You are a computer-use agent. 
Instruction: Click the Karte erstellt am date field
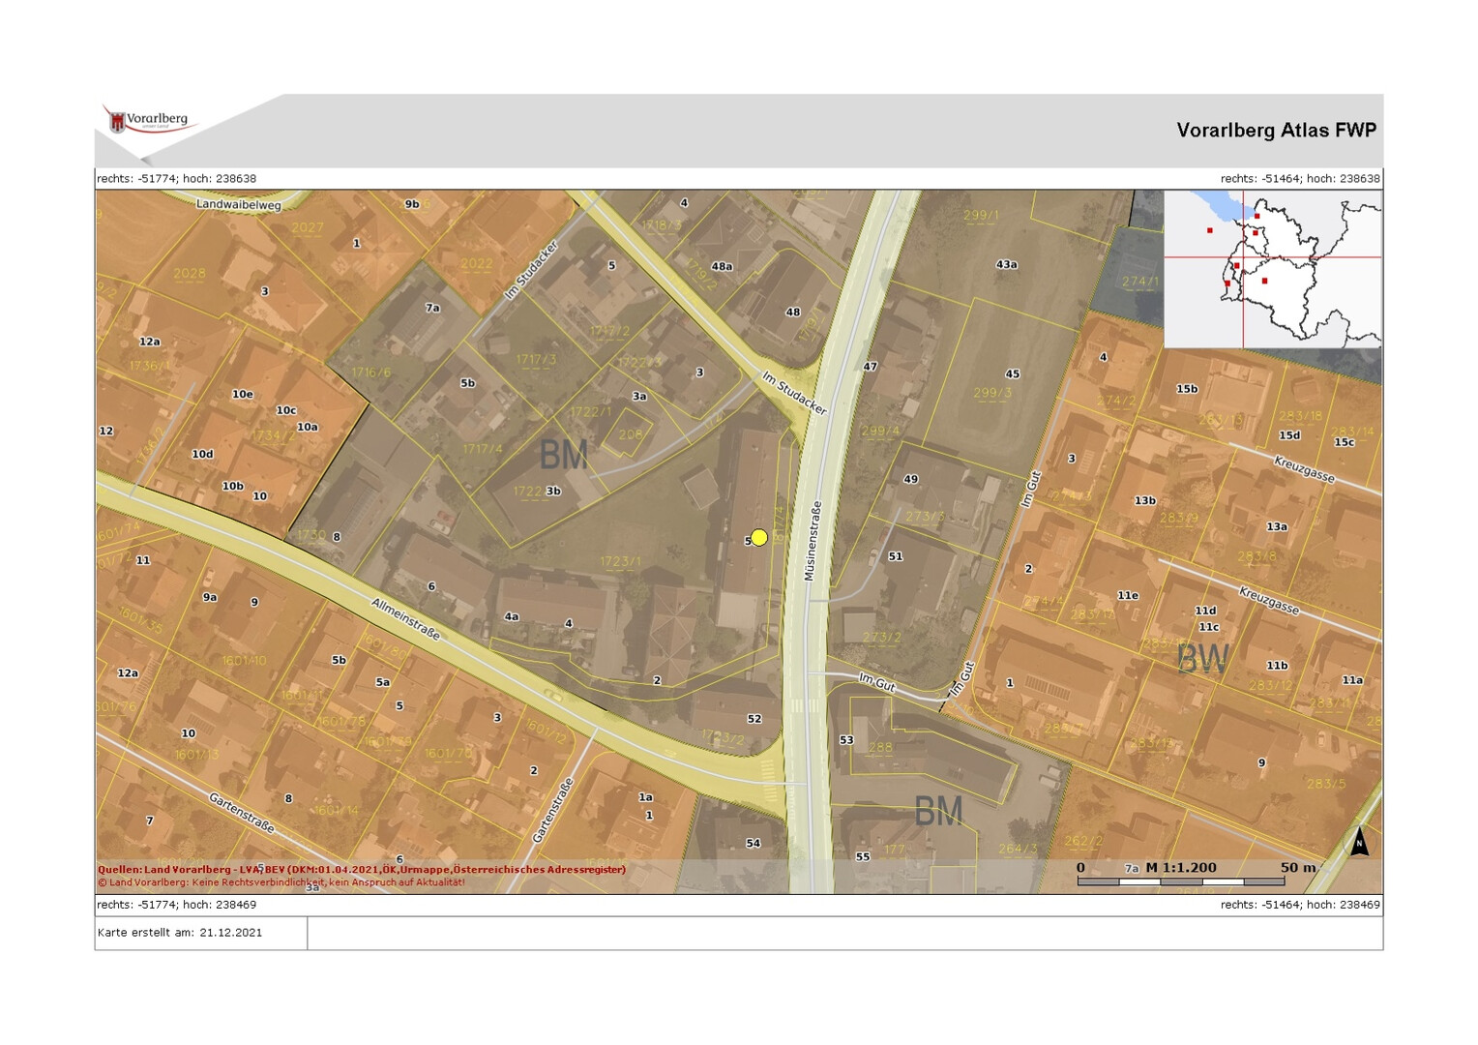(x=180, y=933)
